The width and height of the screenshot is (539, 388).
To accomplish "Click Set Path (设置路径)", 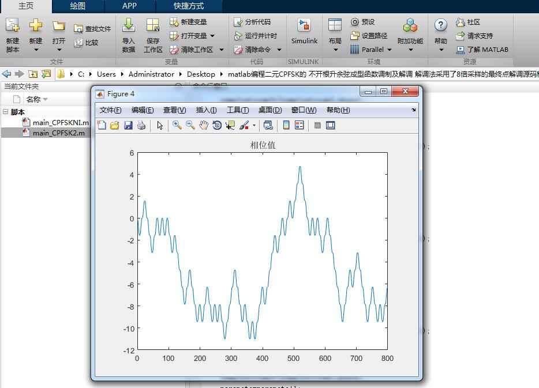I will [369, 36].
